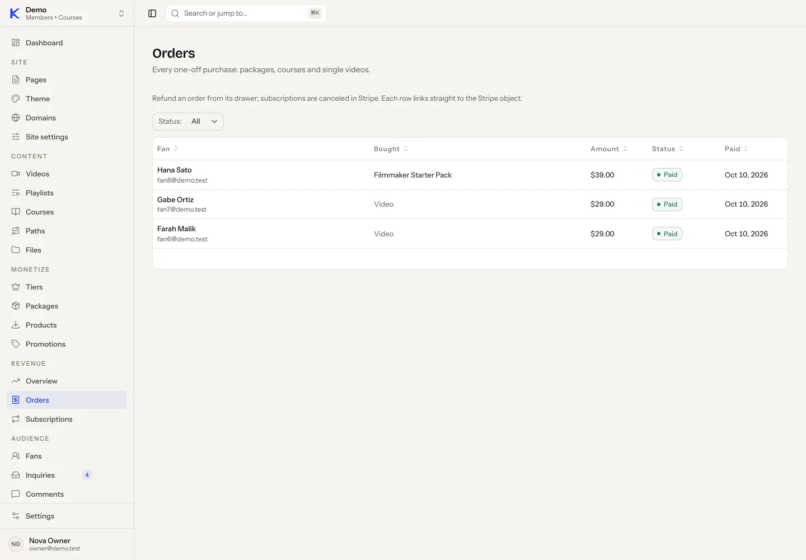Toggle the sidebar panel icon
This screenshot has height=560, width=806.
point(152,13)
